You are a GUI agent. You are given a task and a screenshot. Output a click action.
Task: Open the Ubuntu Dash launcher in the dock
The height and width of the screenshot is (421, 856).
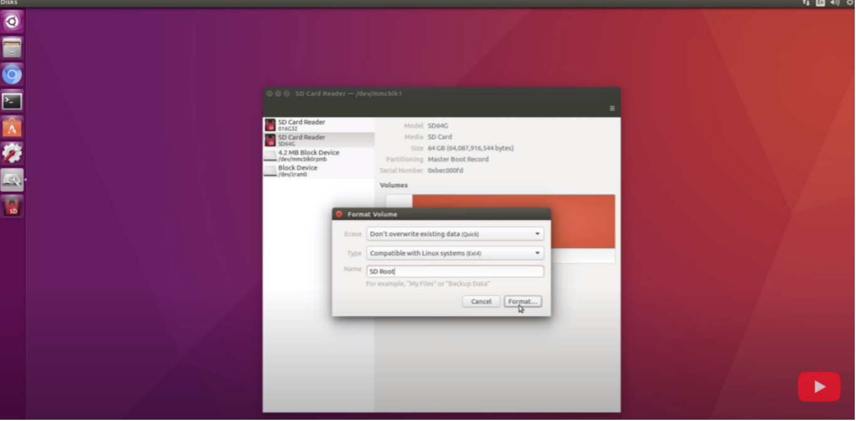[x=11, y=21]
